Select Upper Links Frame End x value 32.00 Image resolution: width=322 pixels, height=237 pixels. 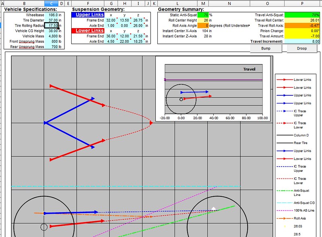(111, 20)
